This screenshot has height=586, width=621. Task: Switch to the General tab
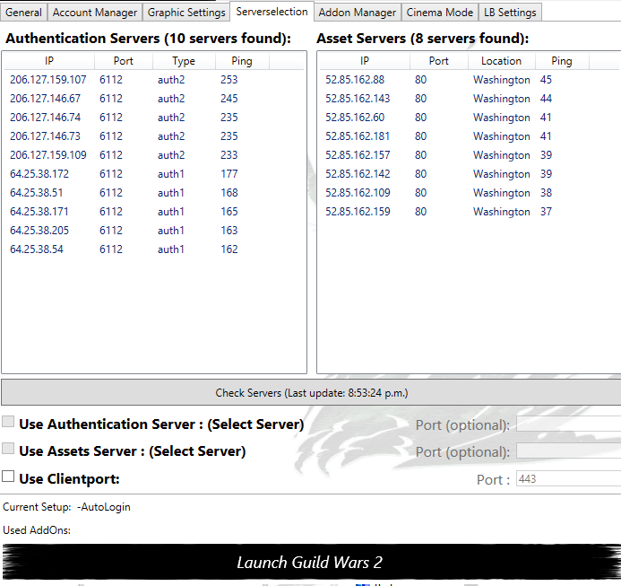[x=23, y=13]
